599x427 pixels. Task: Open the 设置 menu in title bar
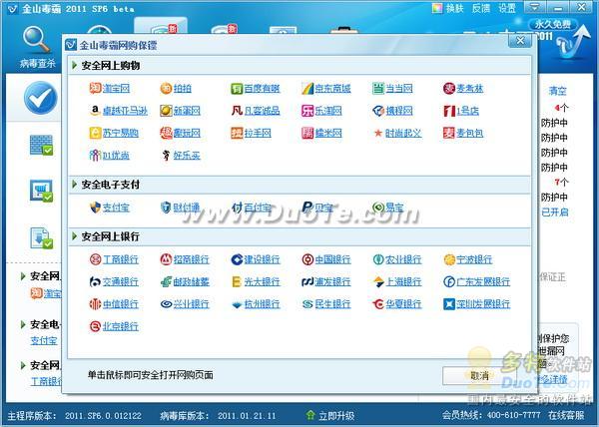click(x=507, y=8)
